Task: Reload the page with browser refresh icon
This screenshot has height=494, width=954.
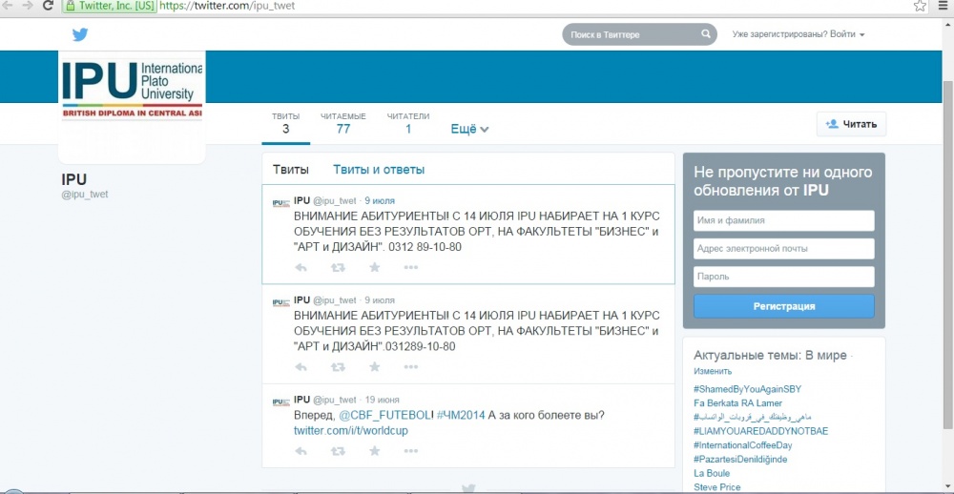Action: 48,6
